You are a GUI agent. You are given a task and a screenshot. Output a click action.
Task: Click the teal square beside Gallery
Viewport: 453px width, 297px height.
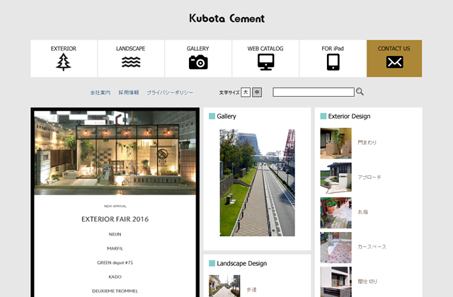212,116
